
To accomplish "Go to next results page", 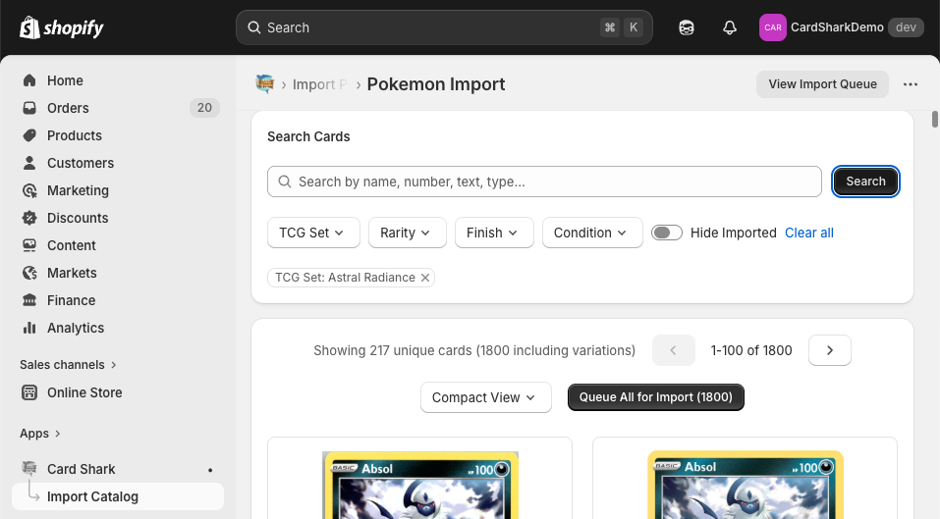I will pos(830,351).
